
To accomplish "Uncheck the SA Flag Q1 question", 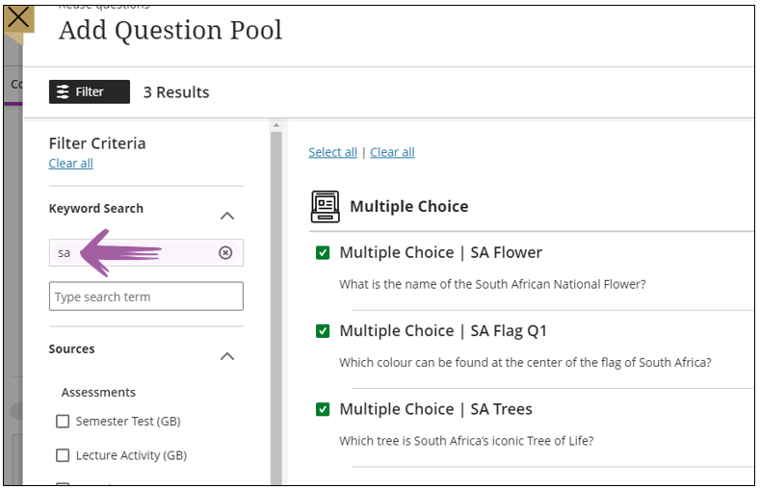I will click(323, 331).
